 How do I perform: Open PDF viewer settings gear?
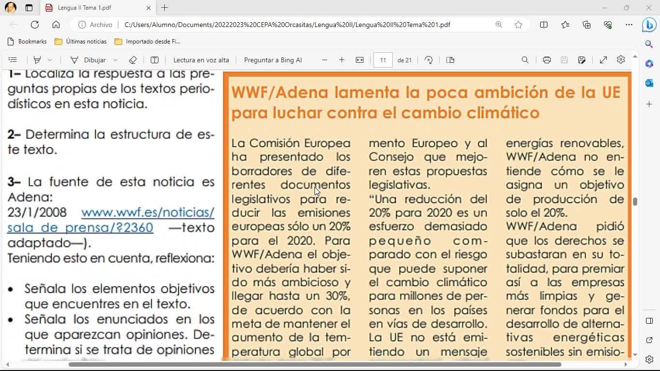(x=621, y=59)
